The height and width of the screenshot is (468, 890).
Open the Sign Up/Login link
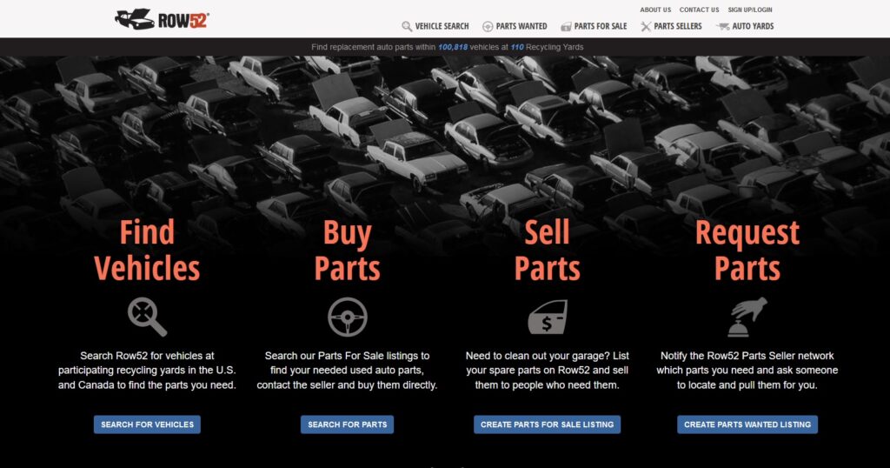point(750,10)
